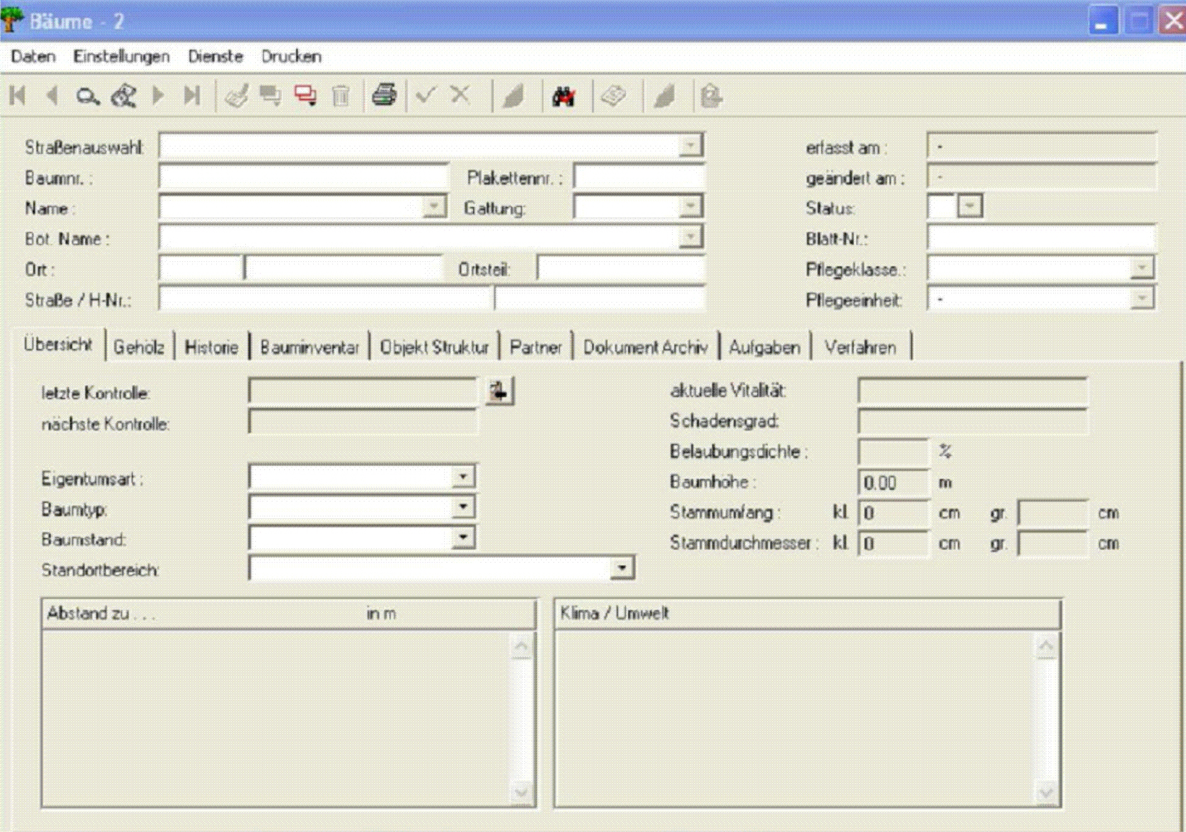Open the Objekt Struktur tab

[434, 347]
